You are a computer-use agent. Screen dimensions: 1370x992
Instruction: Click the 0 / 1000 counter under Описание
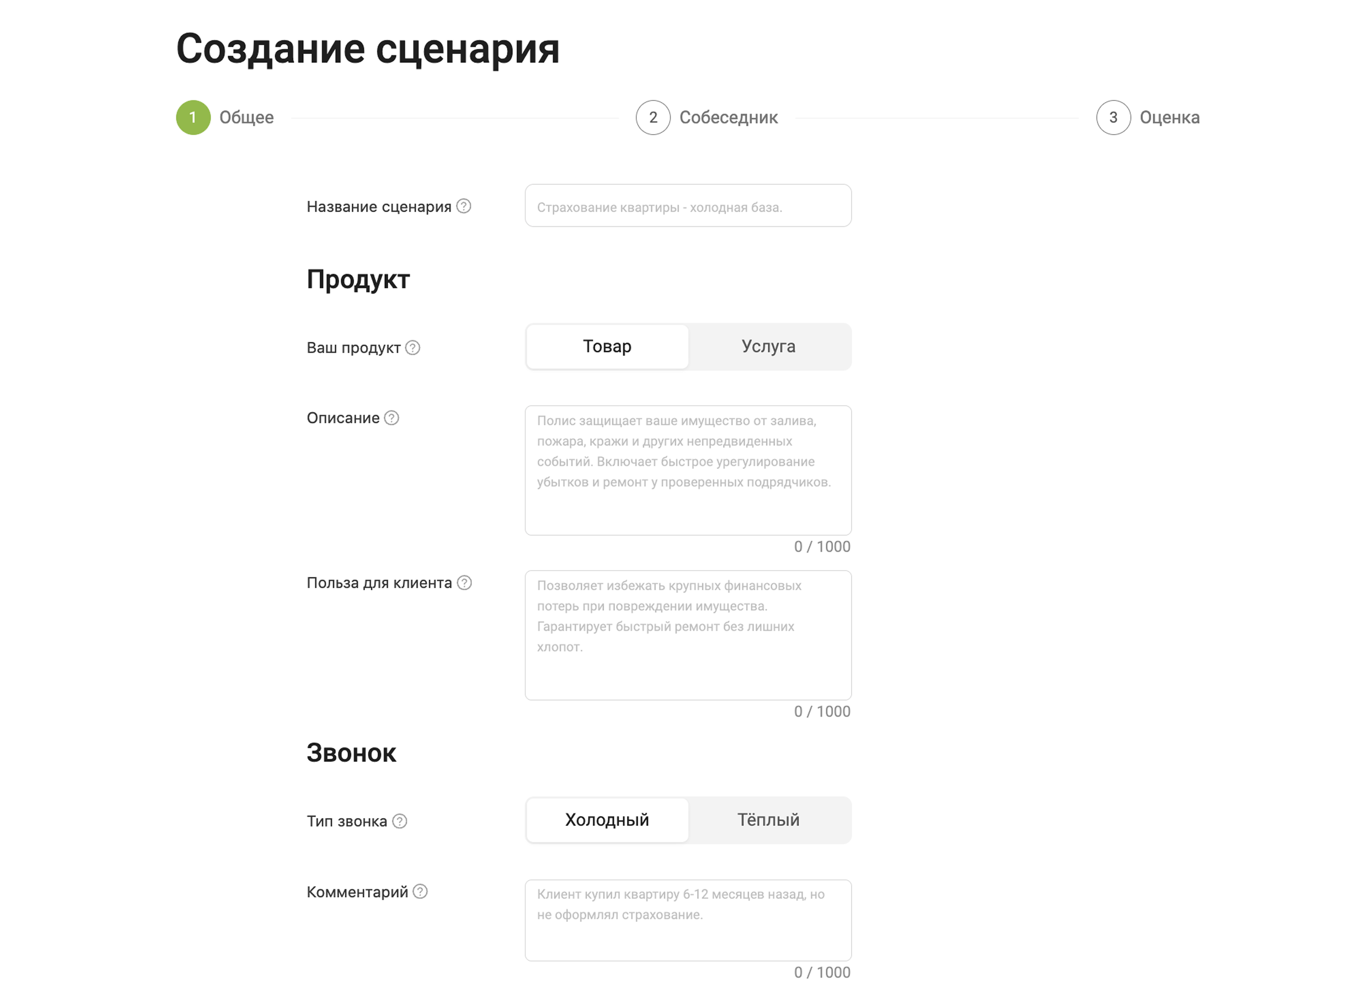822,547
